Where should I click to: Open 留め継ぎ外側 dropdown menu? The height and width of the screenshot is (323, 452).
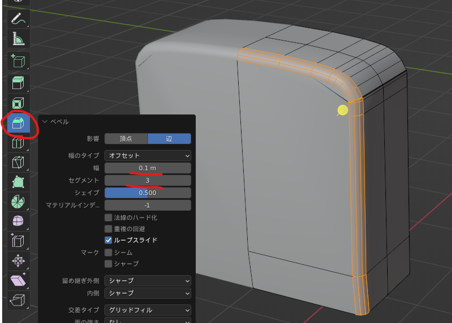pyautogui.click(x=147, y=281)
